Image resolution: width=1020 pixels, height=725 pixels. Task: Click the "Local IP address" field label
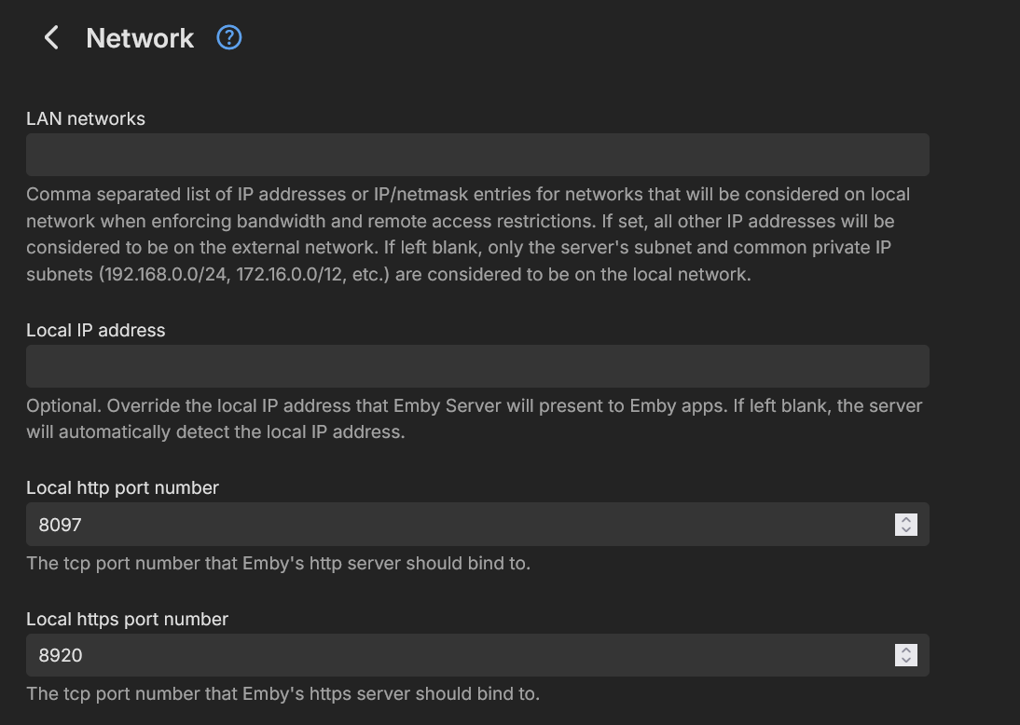tap(96, 330)
